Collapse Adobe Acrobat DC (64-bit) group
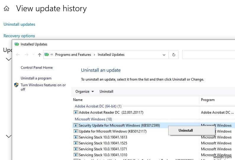Viewport: 235px width, 160px height. point(98,106)
